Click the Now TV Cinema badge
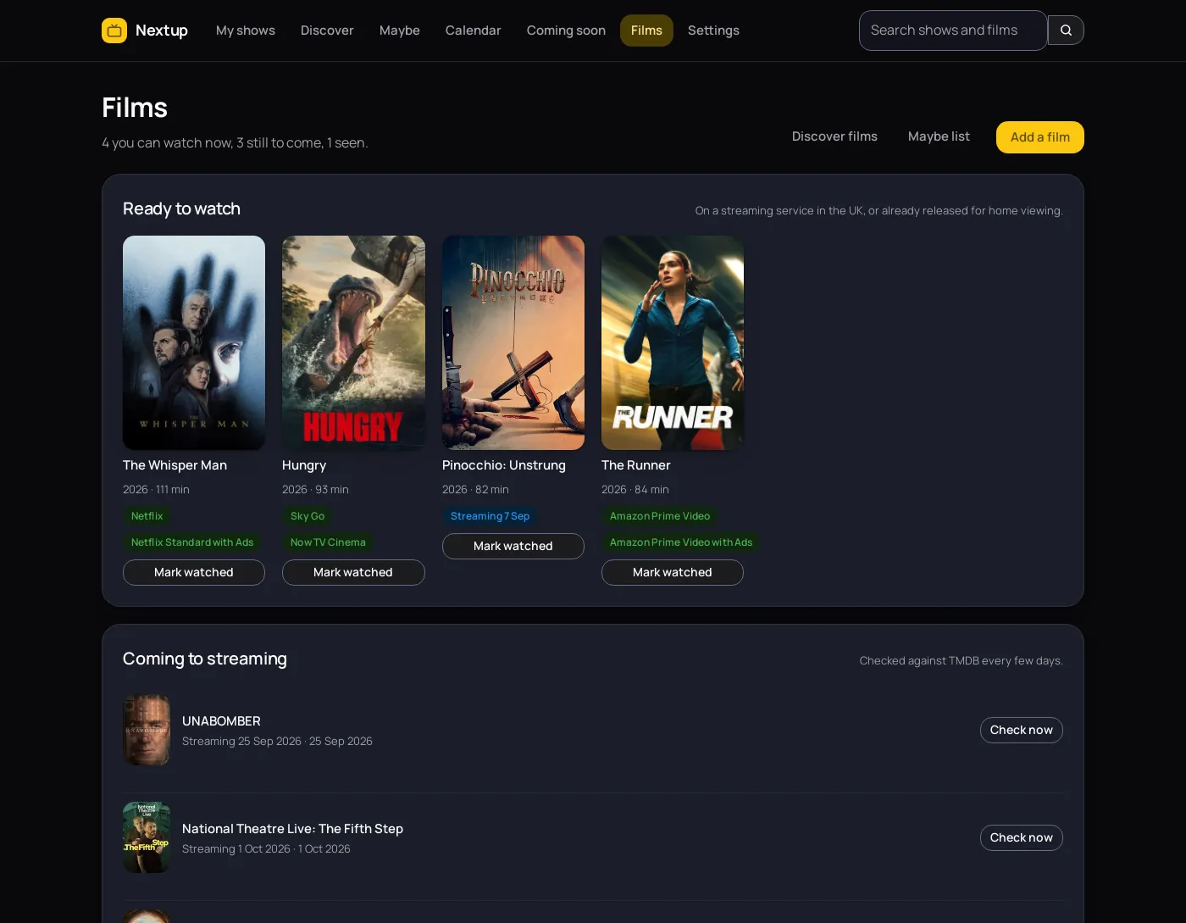This screenshot has height=923, width=1186. pyautogui.click(x=328, y=542)
